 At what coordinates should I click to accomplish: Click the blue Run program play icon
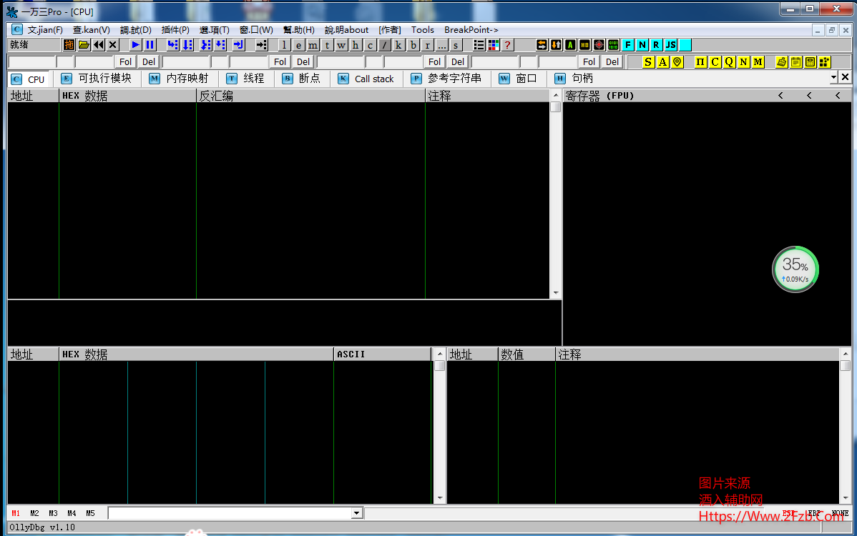[135, 45]
